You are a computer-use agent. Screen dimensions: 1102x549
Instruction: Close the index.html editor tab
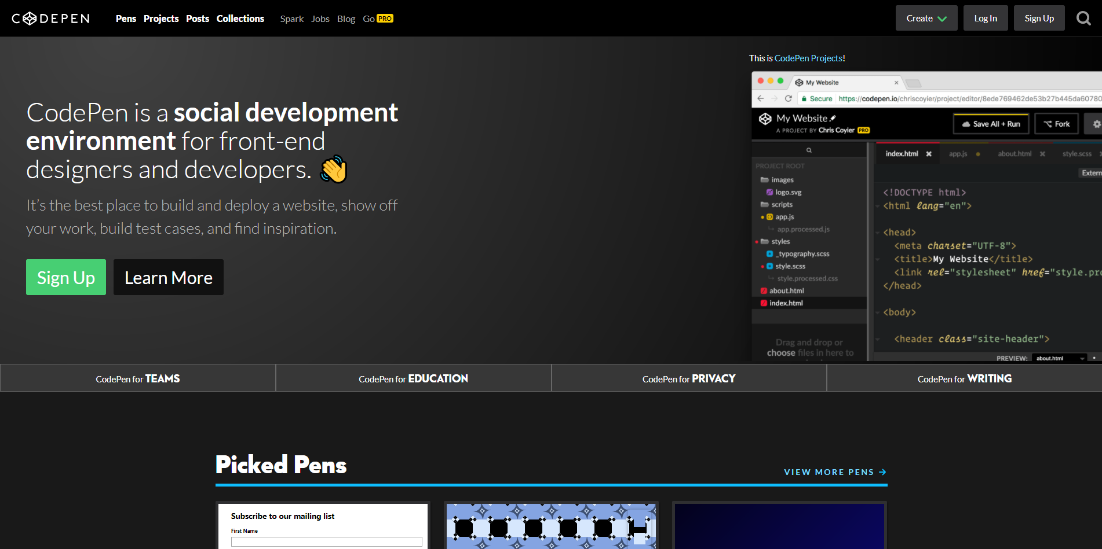[x=929, y=154]
